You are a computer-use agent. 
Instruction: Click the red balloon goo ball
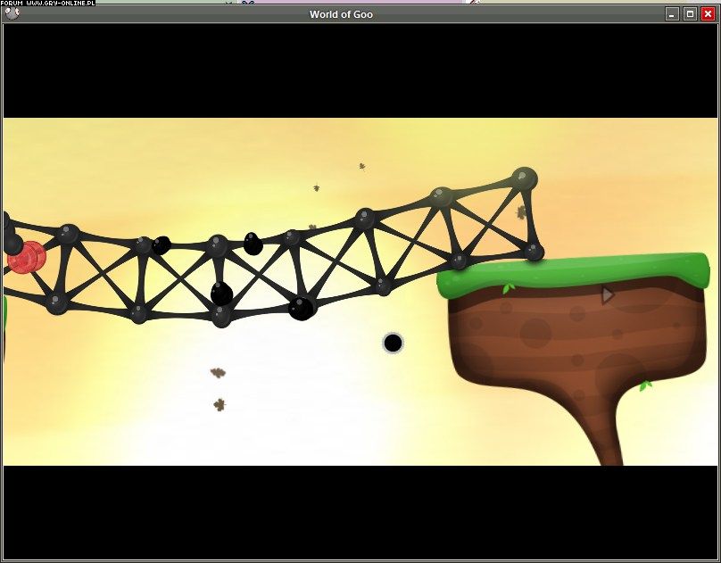point(27,257)
